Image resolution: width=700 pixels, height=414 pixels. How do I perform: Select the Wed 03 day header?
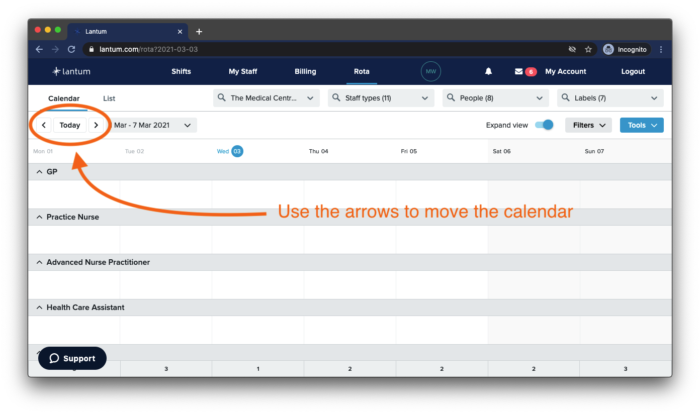[230, 151]
